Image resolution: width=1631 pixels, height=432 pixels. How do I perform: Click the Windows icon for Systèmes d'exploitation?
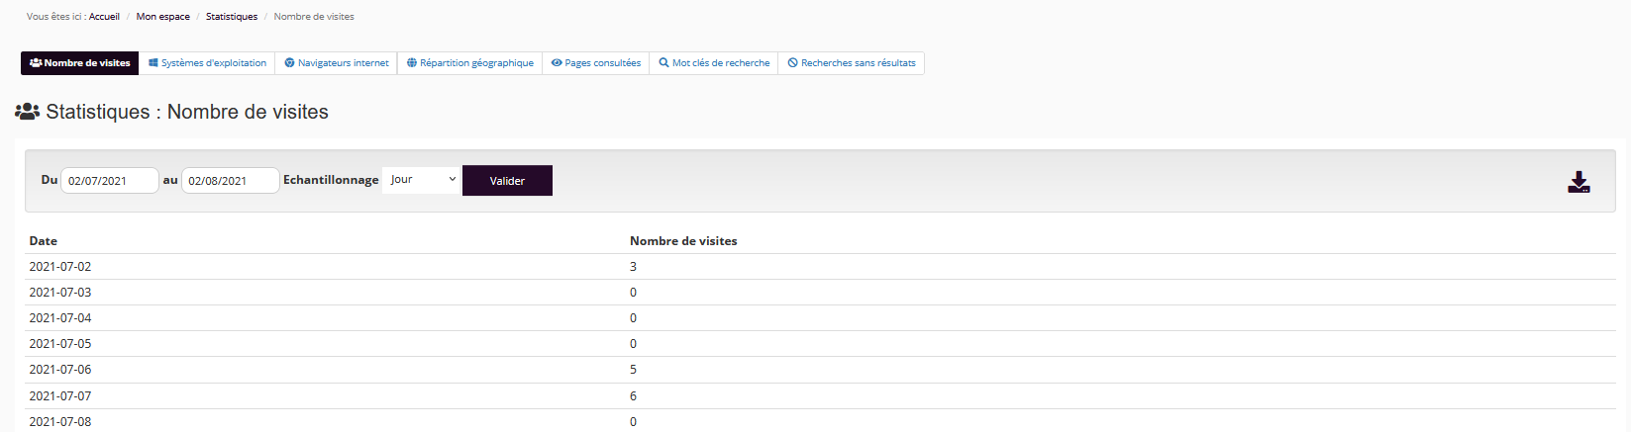click(x=153, y=63)
